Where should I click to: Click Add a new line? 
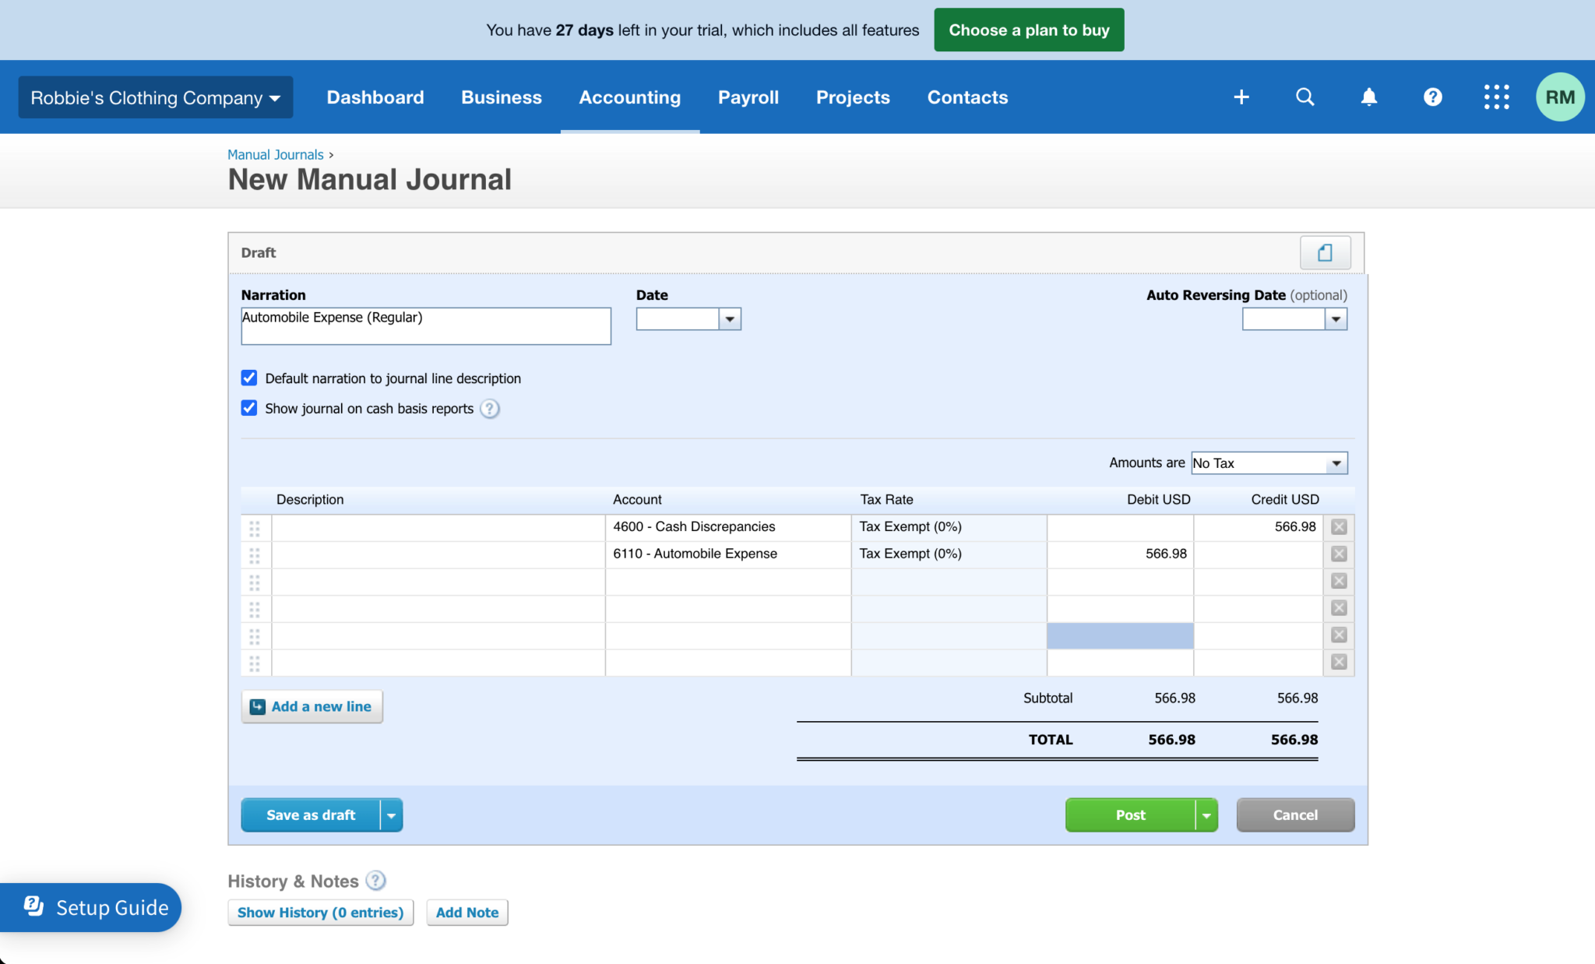(x=312, y=706)
